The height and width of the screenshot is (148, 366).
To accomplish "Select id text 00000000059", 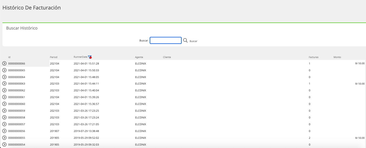I will [17, 111].
